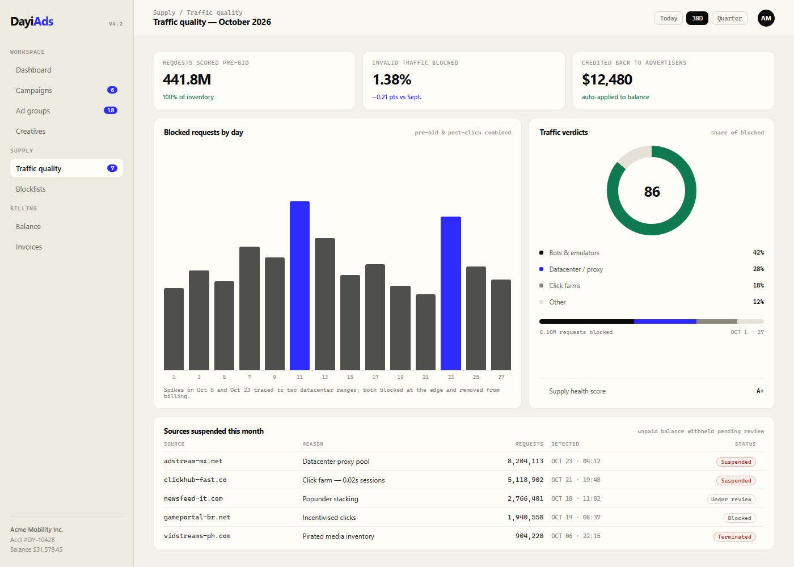Click the Oct 11 blue spike bar
This screenshot has height=567, width=794.
pyautogui.click(x=299, y=286)
